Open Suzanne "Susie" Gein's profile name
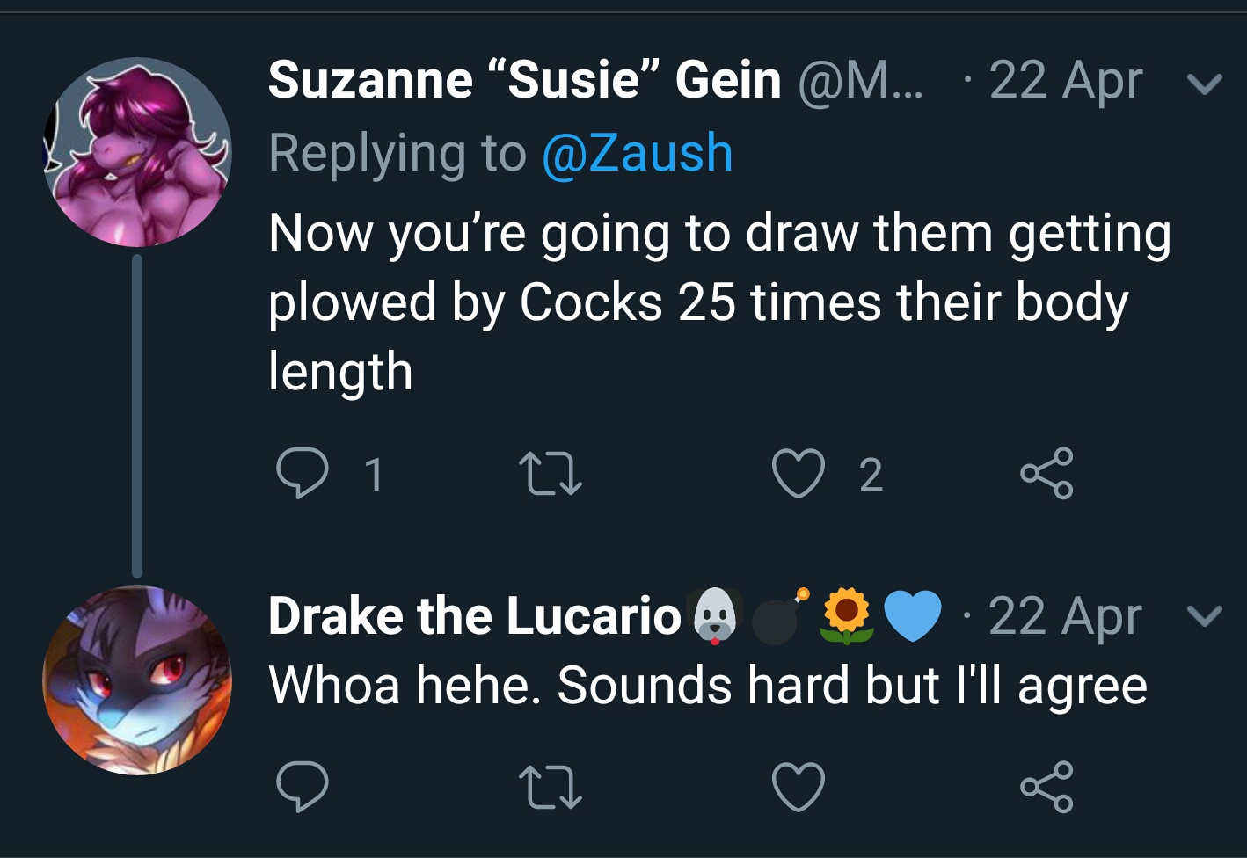1247x858 pixels. pyautogui.click(x=525, y=80)
